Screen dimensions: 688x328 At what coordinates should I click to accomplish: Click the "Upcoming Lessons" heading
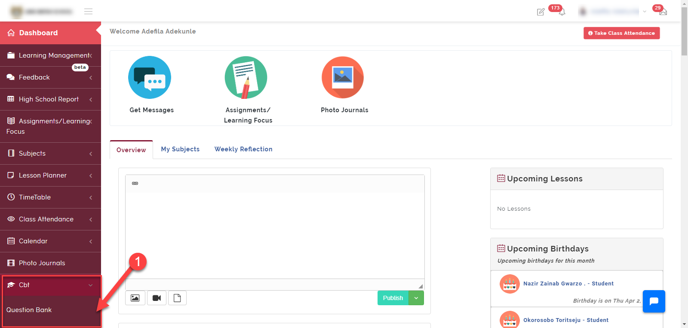click(545, 179)
